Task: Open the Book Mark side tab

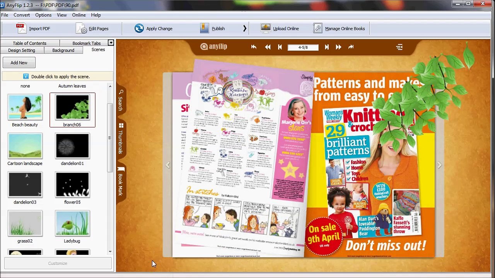Action: coord(121,181)
